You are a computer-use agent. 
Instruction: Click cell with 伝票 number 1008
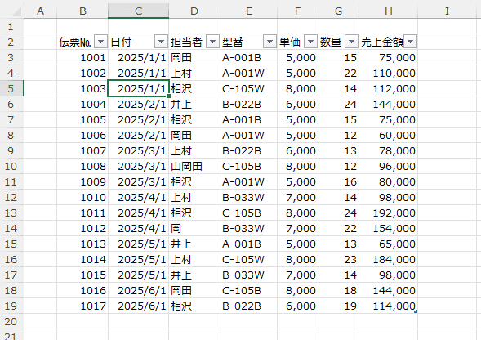coord(82,166)
